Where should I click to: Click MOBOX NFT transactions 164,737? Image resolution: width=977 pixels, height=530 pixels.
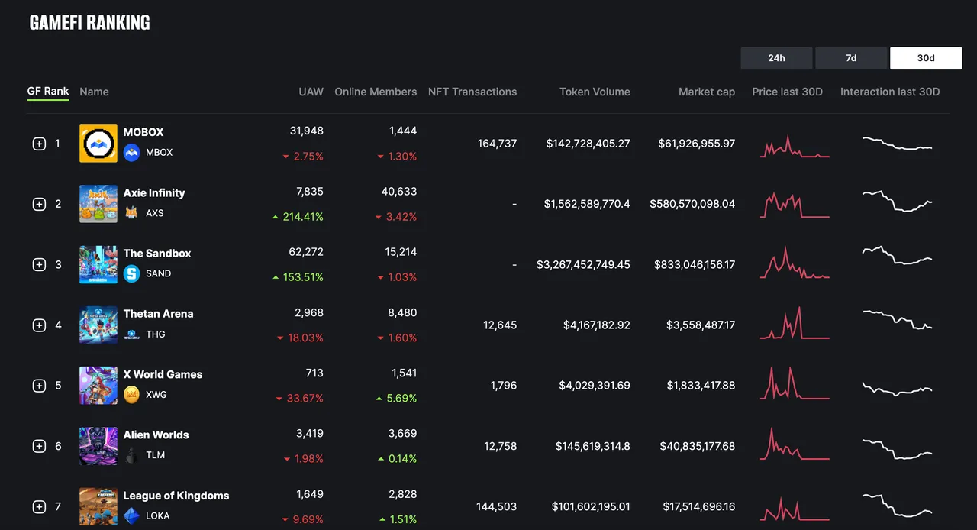pyautogui.click(x=497, y=144)
